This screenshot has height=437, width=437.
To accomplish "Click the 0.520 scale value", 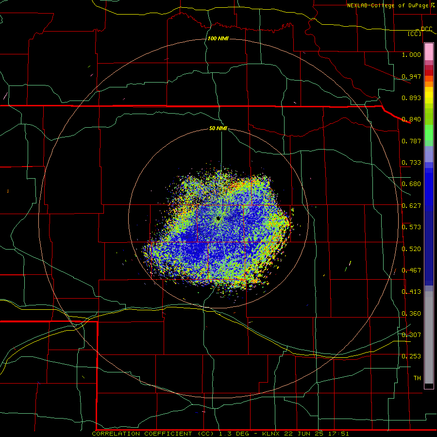I will click(x=411, y=249).
